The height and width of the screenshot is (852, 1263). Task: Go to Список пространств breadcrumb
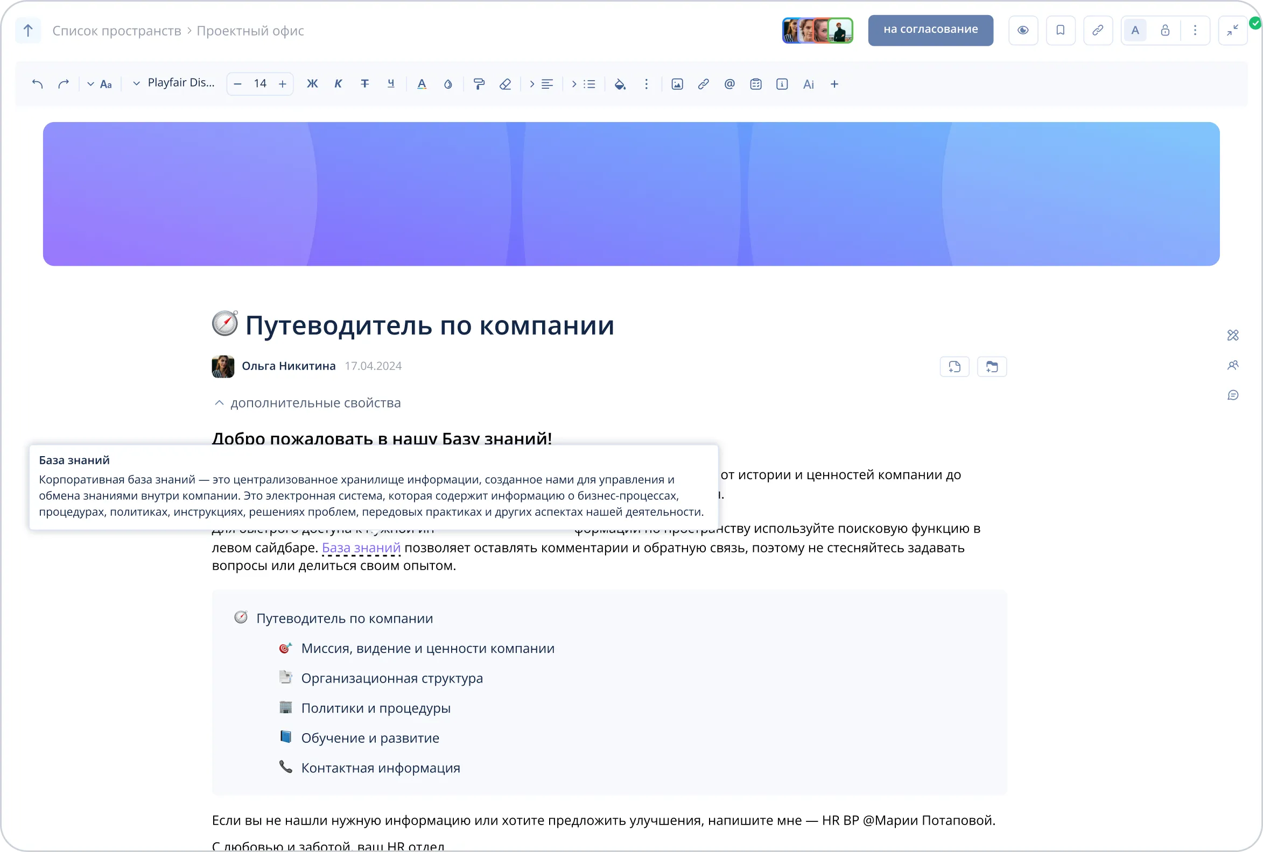[116, 31]
